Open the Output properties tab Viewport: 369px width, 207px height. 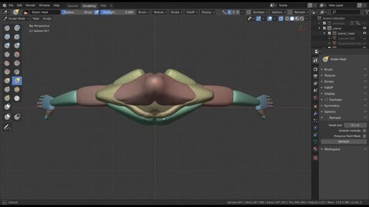315,76
